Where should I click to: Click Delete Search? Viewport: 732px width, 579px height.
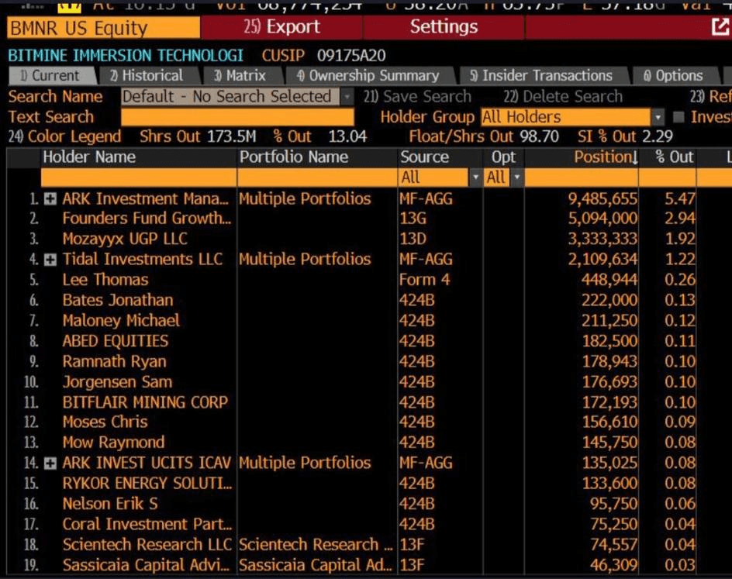click(x=563, y=97)
